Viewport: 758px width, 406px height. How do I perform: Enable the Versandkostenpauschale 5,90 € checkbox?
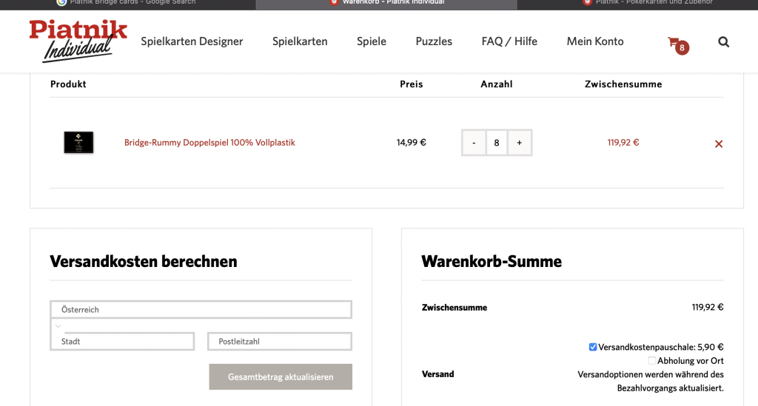593,347
